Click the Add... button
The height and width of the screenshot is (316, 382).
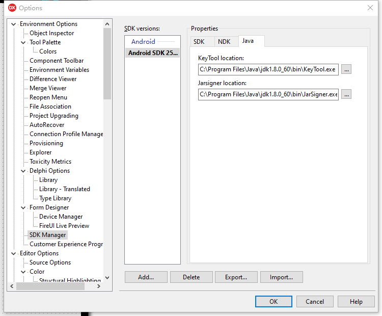[146, 277]
